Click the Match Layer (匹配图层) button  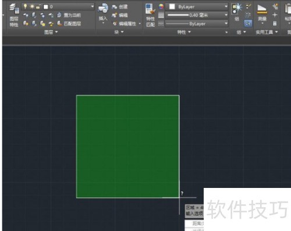point(69,24)
